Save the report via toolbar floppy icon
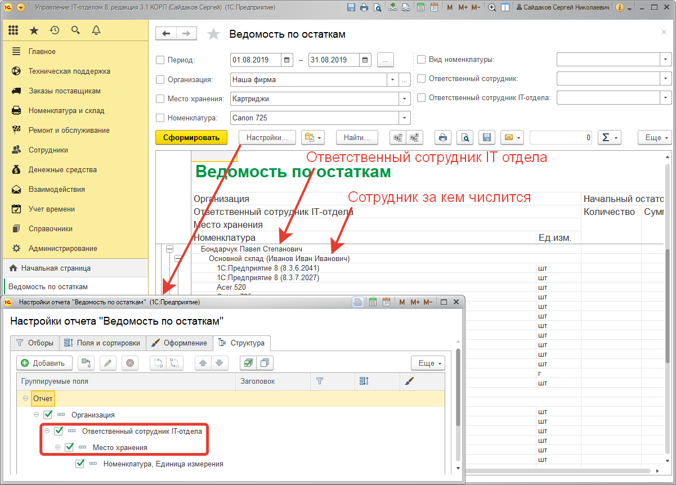 point(487,137)
